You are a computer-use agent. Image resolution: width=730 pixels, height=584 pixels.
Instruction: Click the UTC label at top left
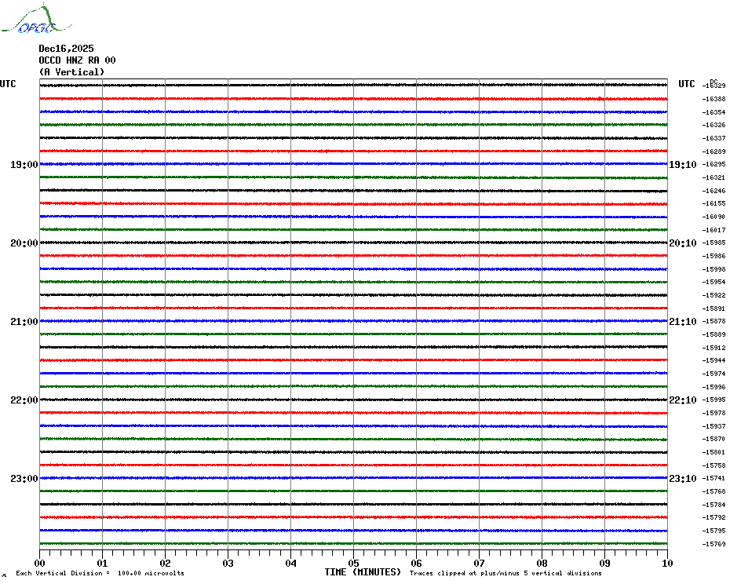tap(8, 84)
